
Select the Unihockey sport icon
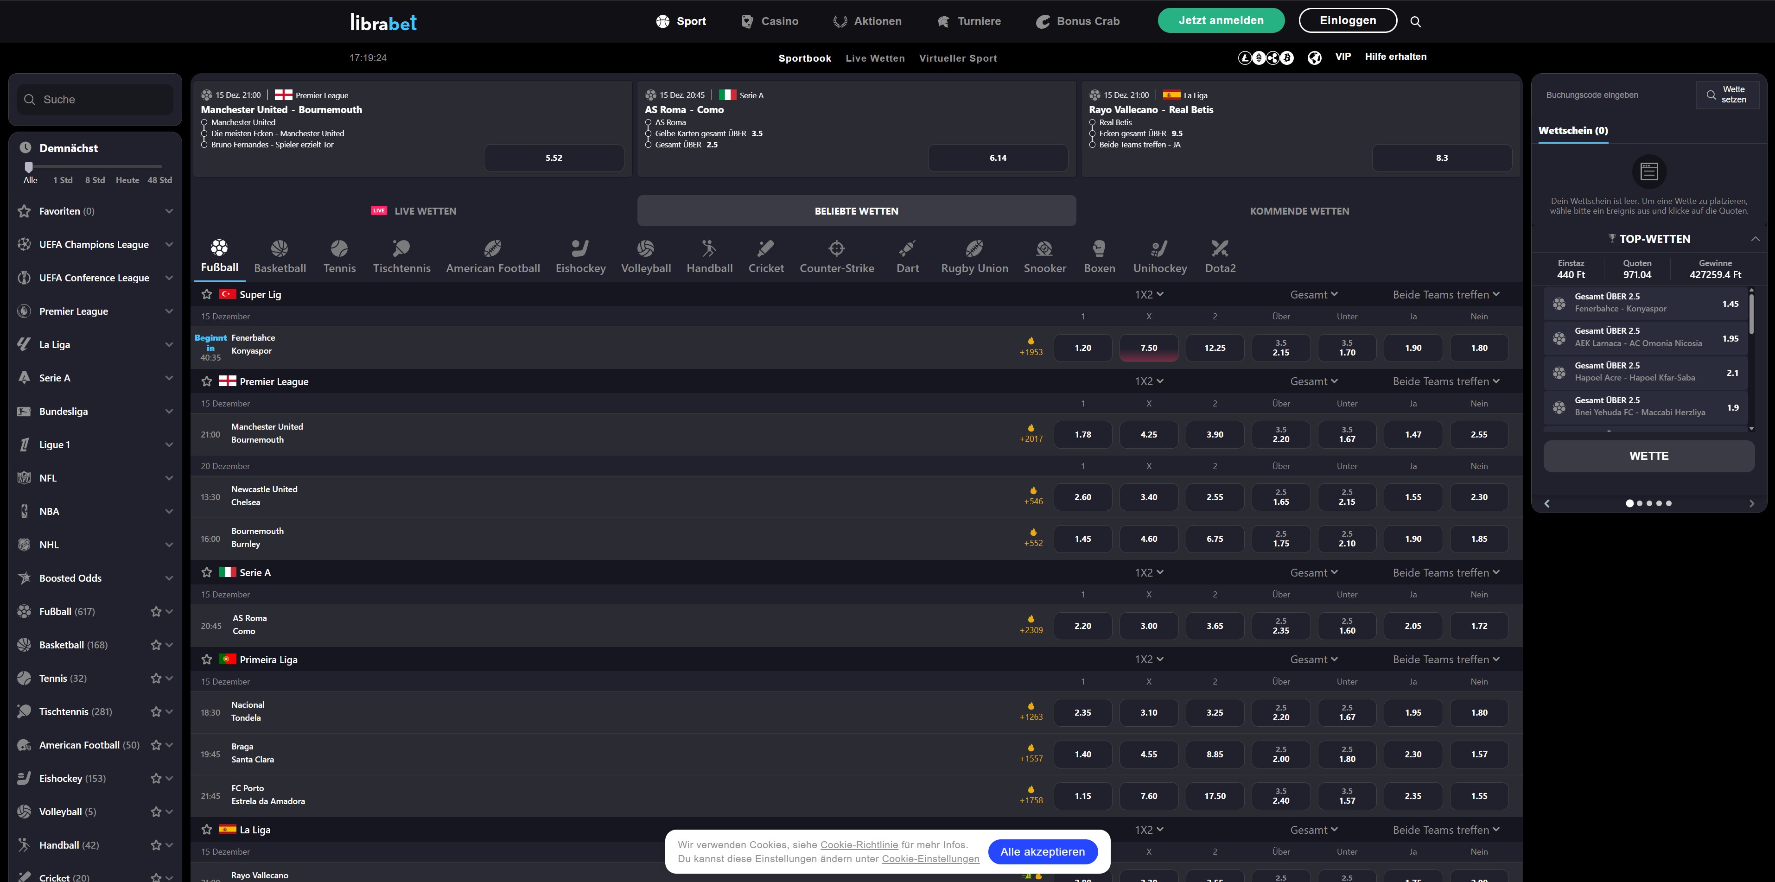pyautogui.click(x=1160, y=248)
